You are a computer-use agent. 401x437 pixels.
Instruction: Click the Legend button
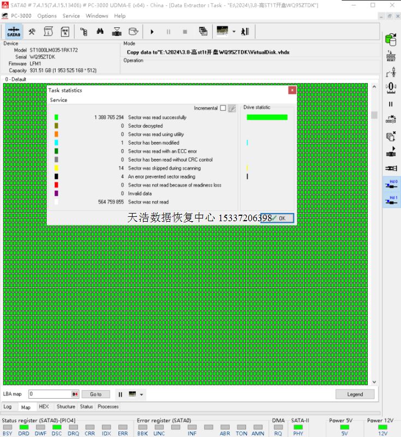tap(355, 394)
